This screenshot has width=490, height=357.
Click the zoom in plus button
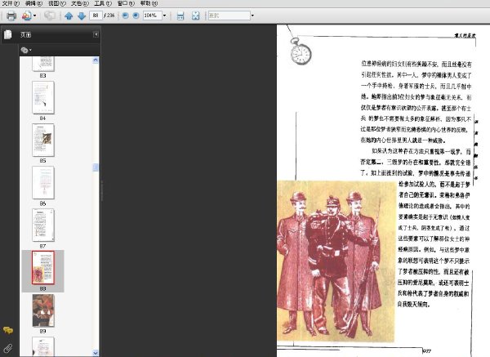(136, 16)
